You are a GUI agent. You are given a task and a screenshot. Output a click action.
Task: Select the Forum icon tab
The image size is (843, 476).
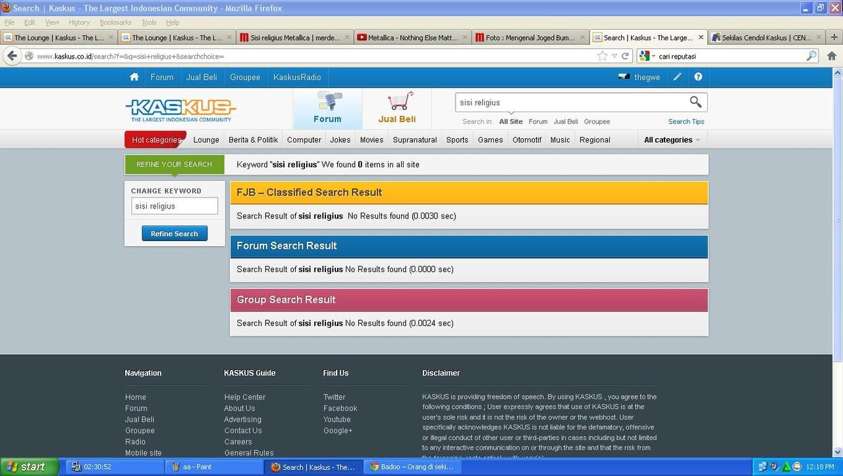click(327, 109)
